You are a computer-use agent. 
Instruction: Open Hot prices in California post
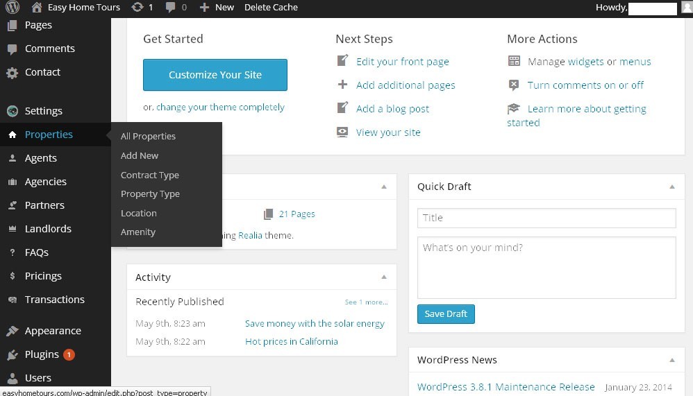tap(292, 342)
